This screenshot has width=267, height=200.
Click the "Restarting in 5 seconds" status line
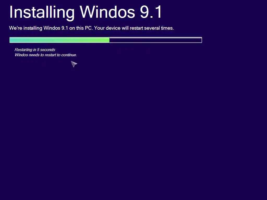pos(35,50)
